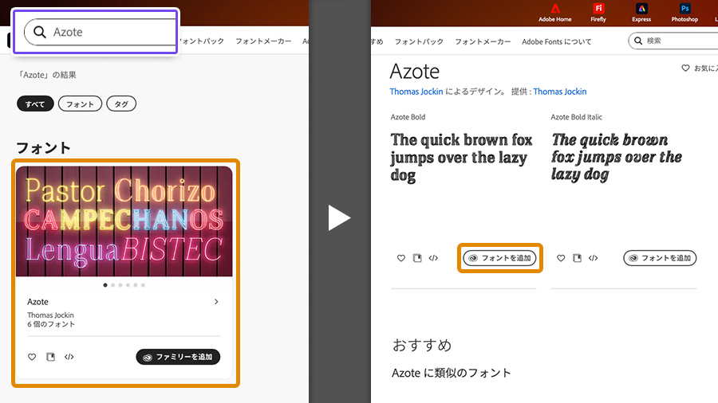Add Azote Bold to library icon

coord(417,258)
